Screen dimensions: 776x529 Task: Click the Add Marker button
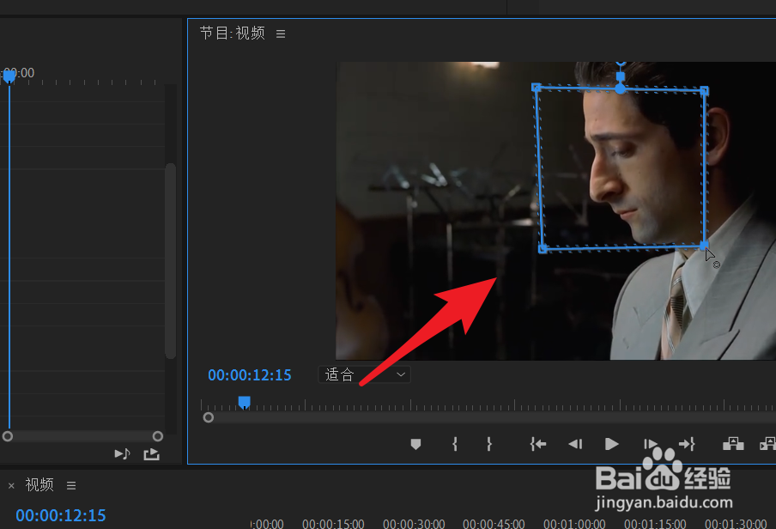click(415, 444)
